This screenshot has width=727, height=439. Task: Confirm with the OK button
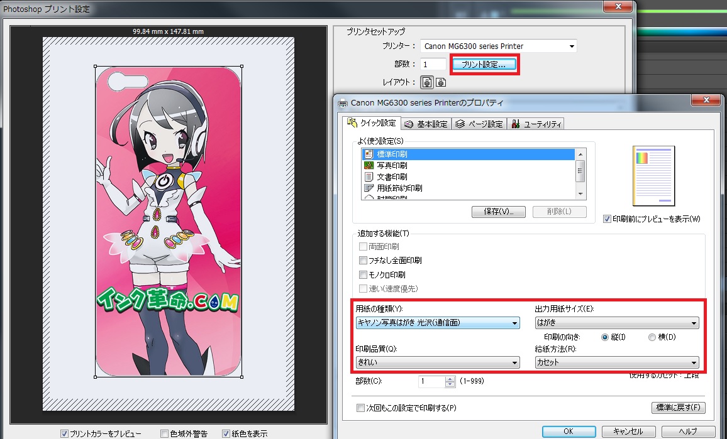[569, 431]
